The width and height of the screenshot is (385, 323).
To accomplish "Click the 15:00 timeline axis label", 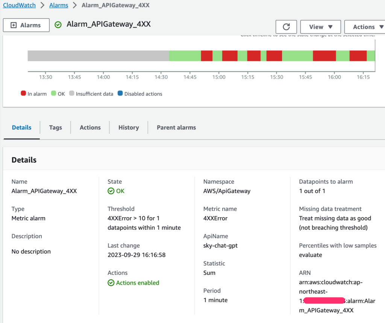I will (x=219, y=77).
